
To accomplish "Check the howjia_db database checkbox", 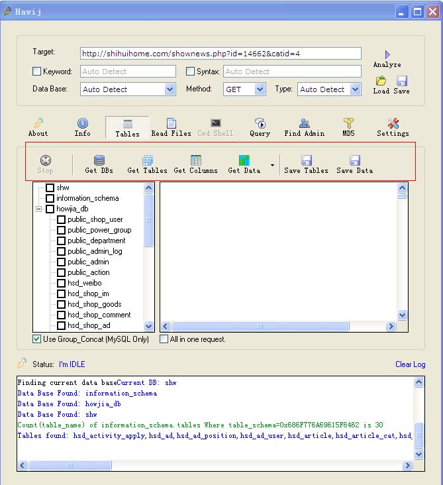I will [50, 209].
